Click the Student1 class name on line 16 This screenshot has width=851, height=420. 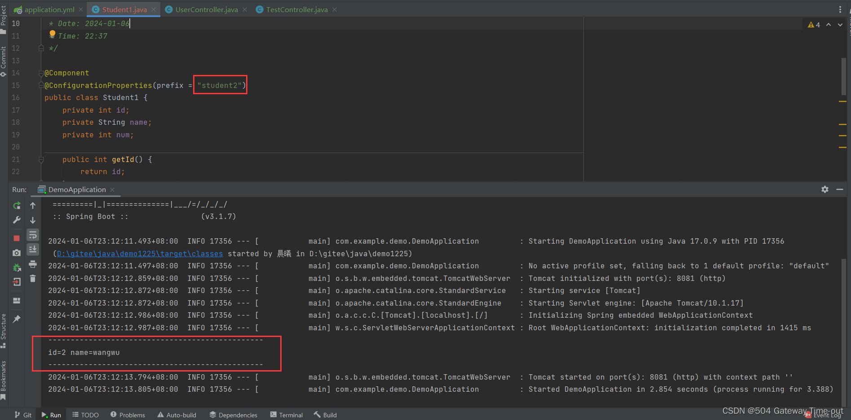[x=121, y=98]
